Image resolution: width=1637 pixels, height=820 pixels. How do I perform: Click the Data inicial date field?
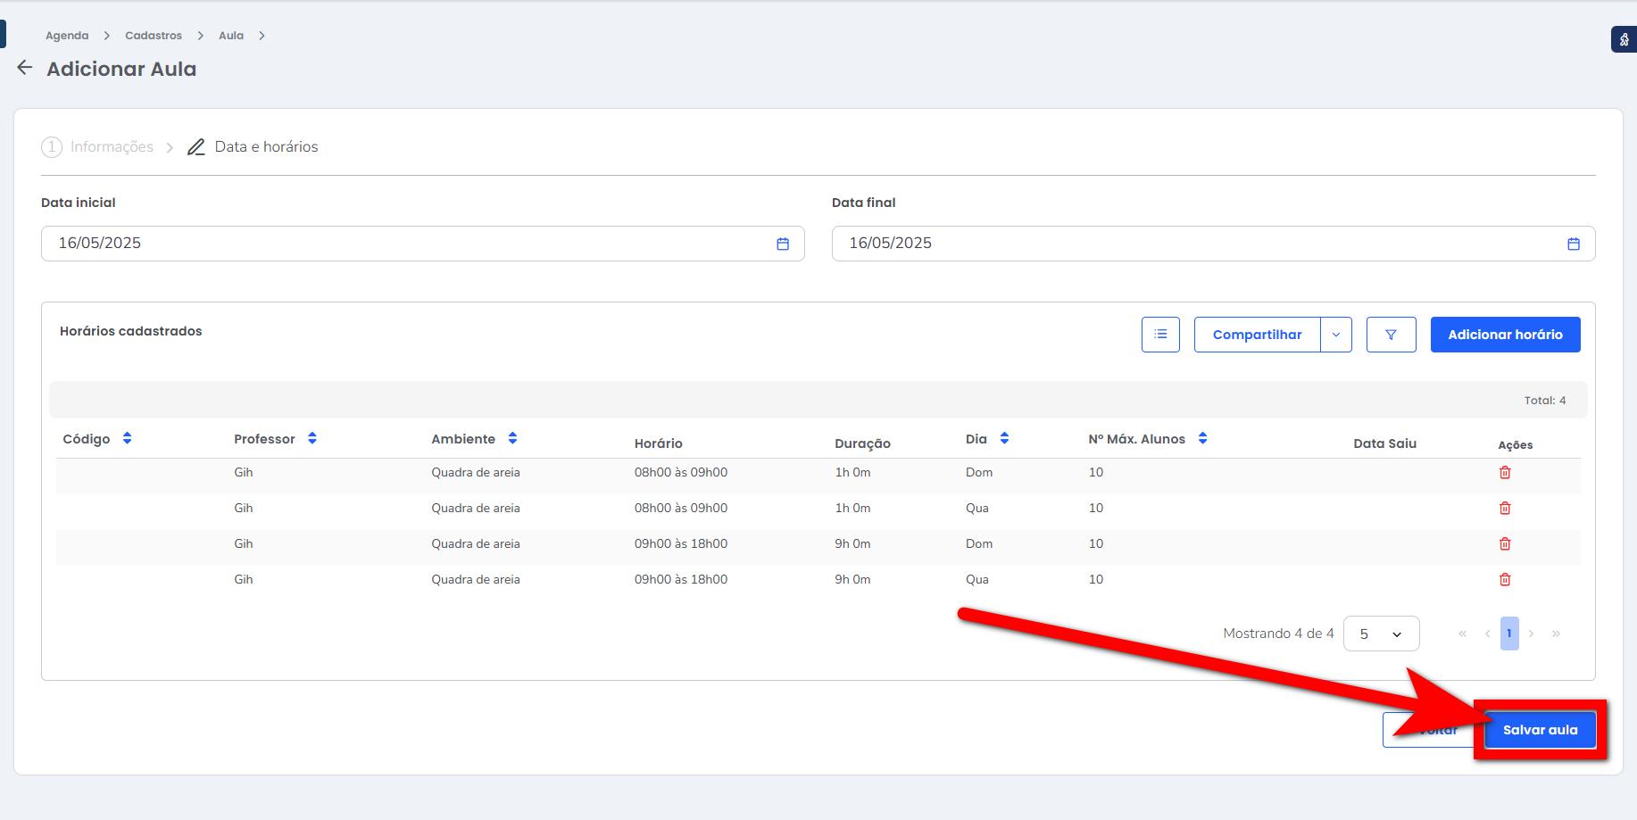click(422, 244)
